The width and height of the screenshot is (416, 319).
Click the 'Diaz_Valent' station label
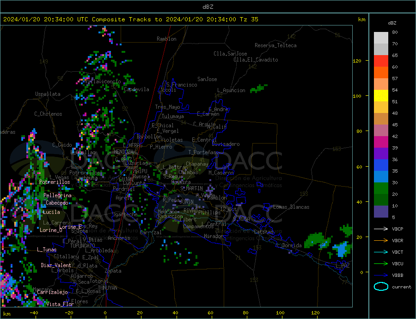point(56,265)
